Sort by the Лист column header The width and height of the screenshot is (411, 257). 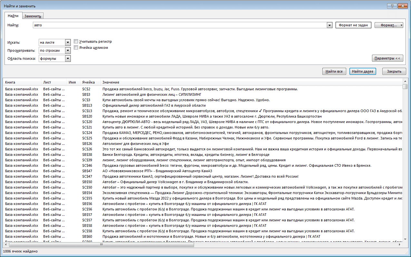[54, 82]
